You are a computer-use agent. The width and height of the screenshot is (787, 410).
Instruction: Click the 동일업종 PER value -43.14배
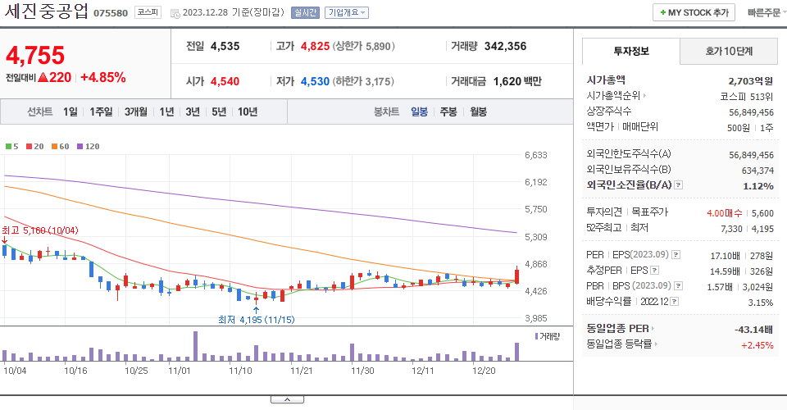[x=753, y=330]
